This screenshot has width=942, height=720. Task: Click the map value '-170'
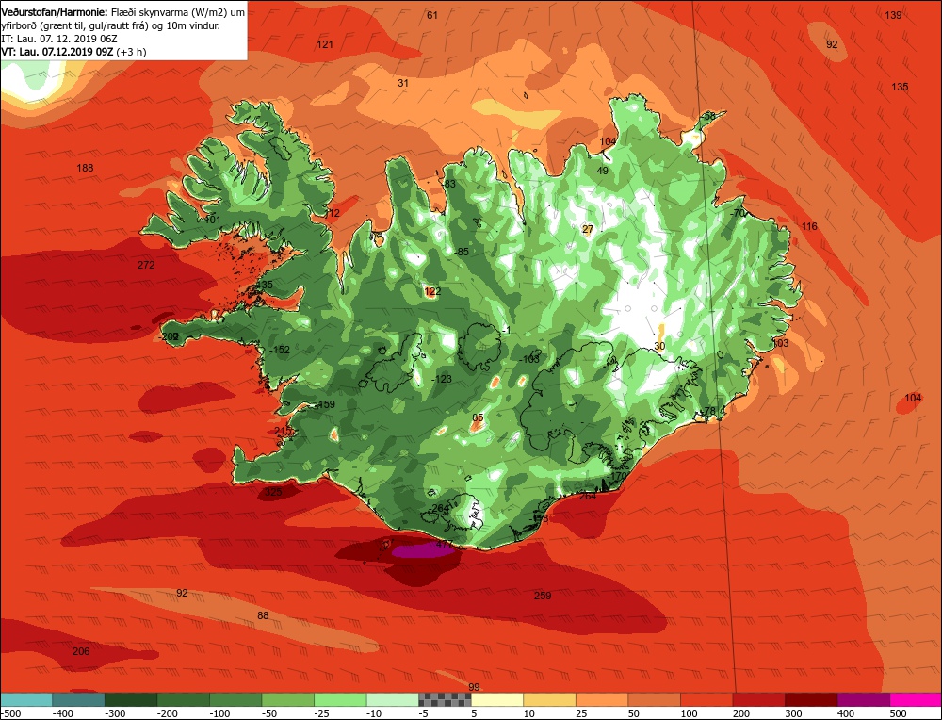(x=617, y=476)
